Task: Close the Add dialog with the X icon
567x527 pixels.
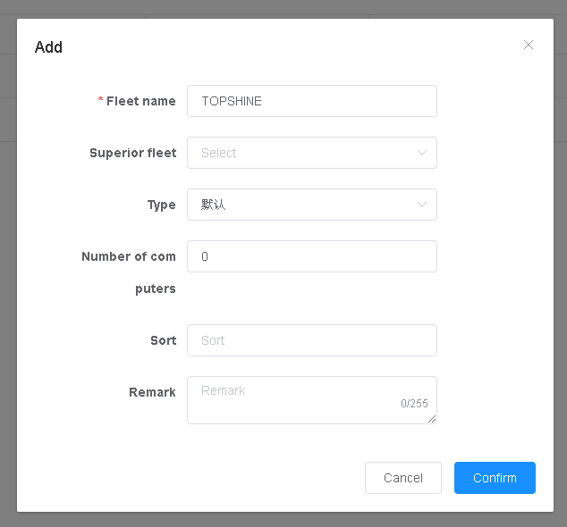Action: (x=529, y=45)
